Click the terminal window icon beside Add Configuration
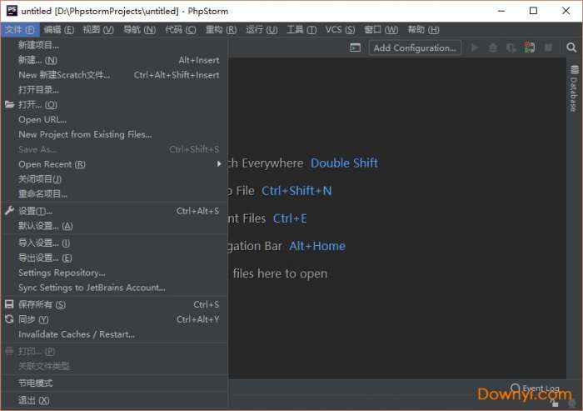The image size is (583, 411). coord(356,48)
